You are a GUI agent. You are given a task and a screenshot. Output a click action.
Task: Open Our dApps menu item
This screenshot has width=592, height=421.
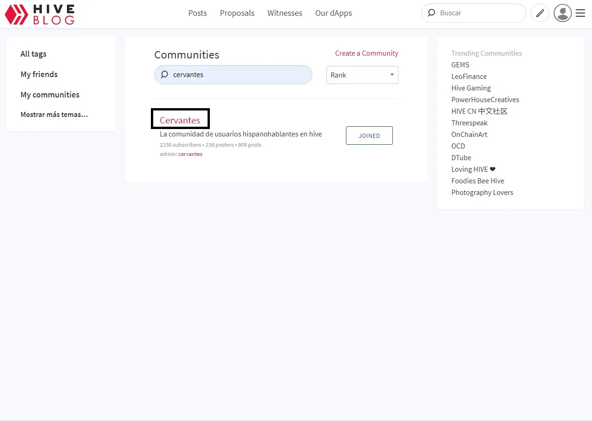[333, 13]
